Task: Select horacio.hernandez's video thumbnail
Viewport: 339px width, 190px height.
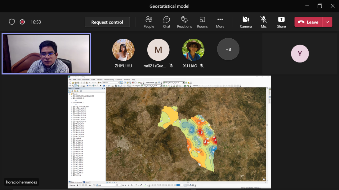Action: pyautogui.click(x=46, y=54)
